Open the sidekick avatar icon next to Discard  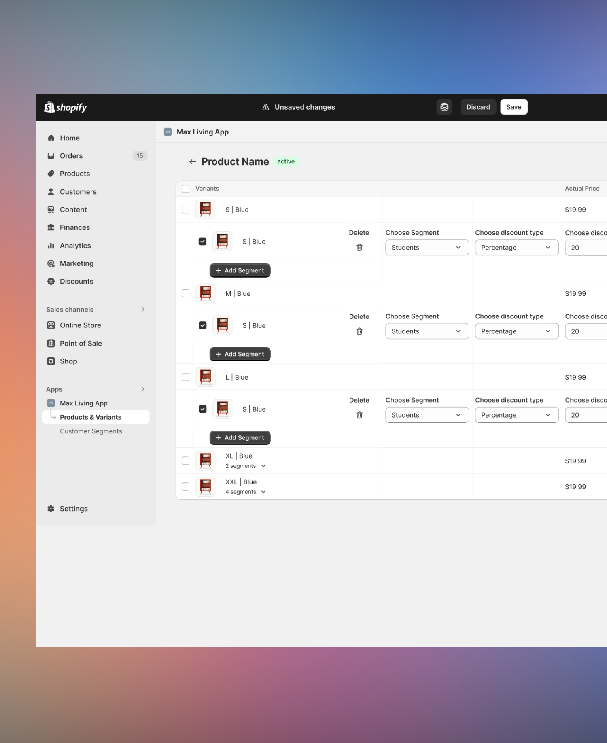444,107
